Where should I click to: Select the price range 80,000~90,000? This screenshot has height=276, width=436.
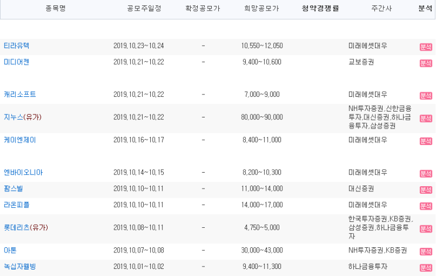[x=262, y=117]
